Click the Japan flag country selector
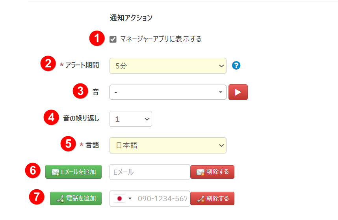 123,198
